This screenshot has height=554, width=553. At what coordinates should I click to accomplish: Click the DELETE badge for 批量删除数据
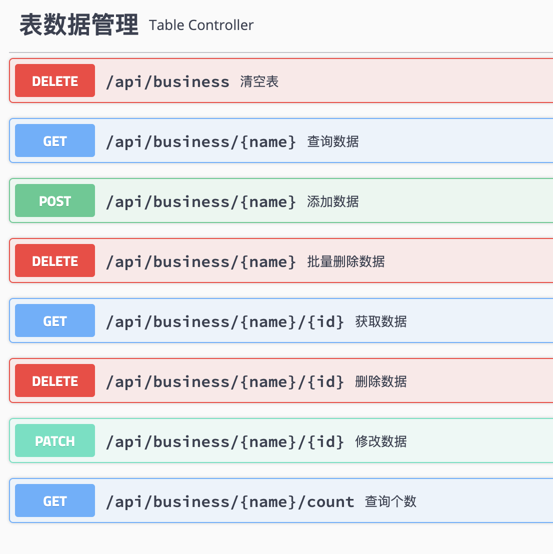[x=55, y=261]
